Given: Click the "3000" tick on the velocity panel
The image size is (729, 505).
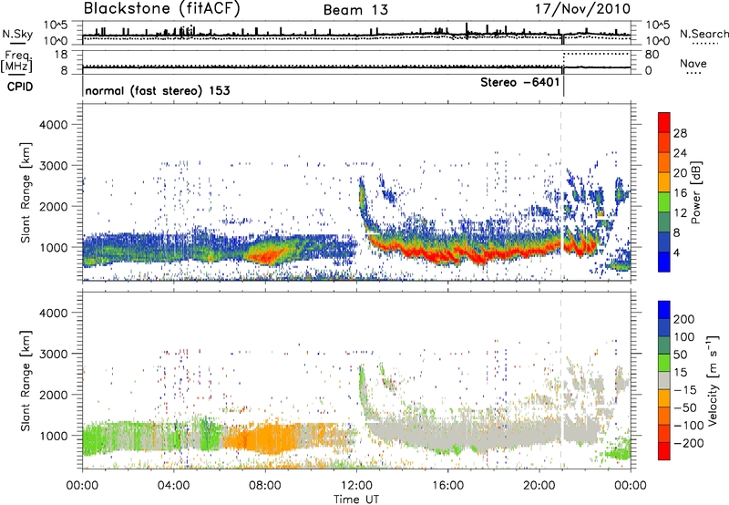Looking at the screenshot, I should coord(53,354).
